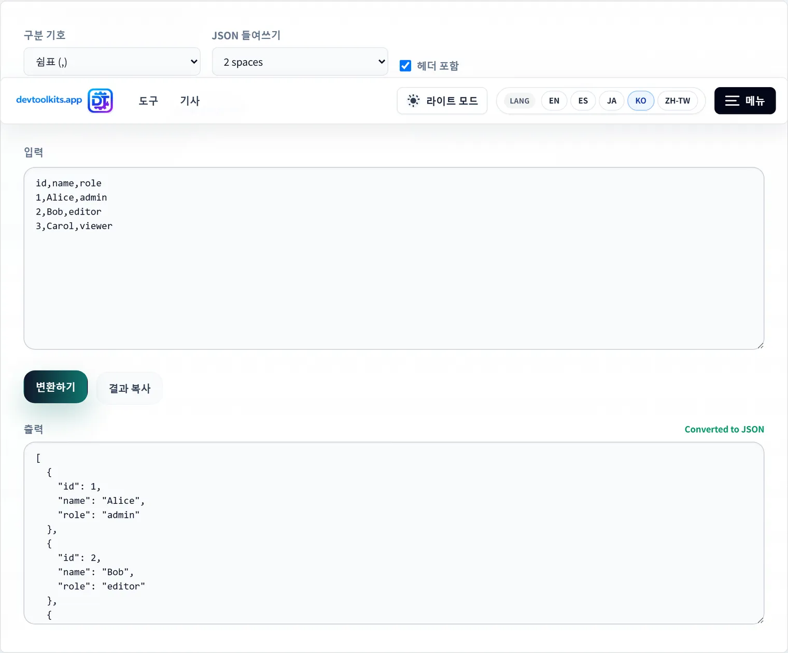The image size is (788, 653).
Task: Click the '2,Bob,editor' input line
Action: click(68, 211)
